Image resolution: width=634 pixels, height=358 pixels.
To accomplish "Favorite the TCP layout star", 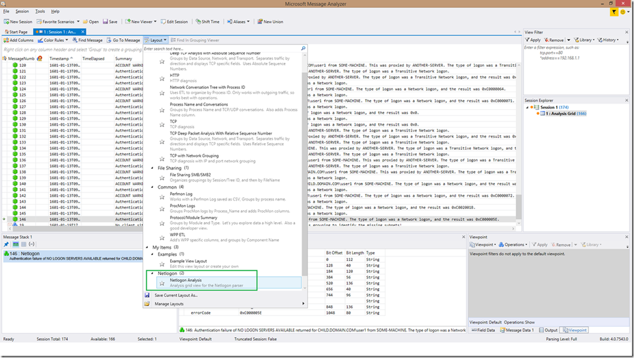I will tap(162, 124).
